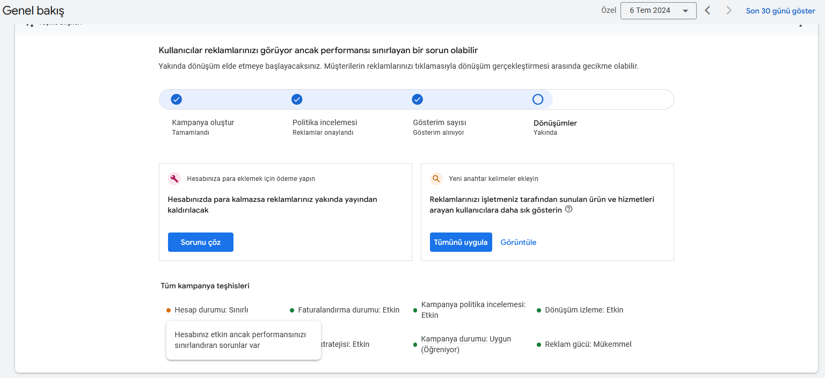This screenshot has height=378, width=825.
Task: Click the Kampanya oluştur step label
Action: (x=203, y=122)
